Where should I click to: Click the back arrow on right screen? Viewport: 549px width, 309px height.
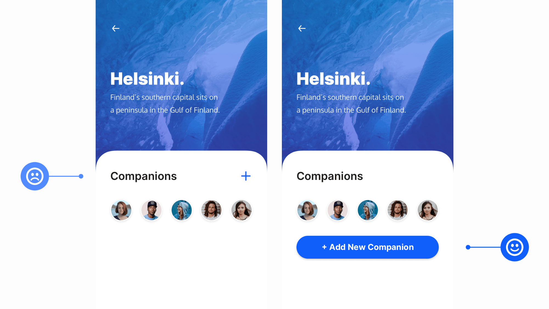[x=302, y=28]
